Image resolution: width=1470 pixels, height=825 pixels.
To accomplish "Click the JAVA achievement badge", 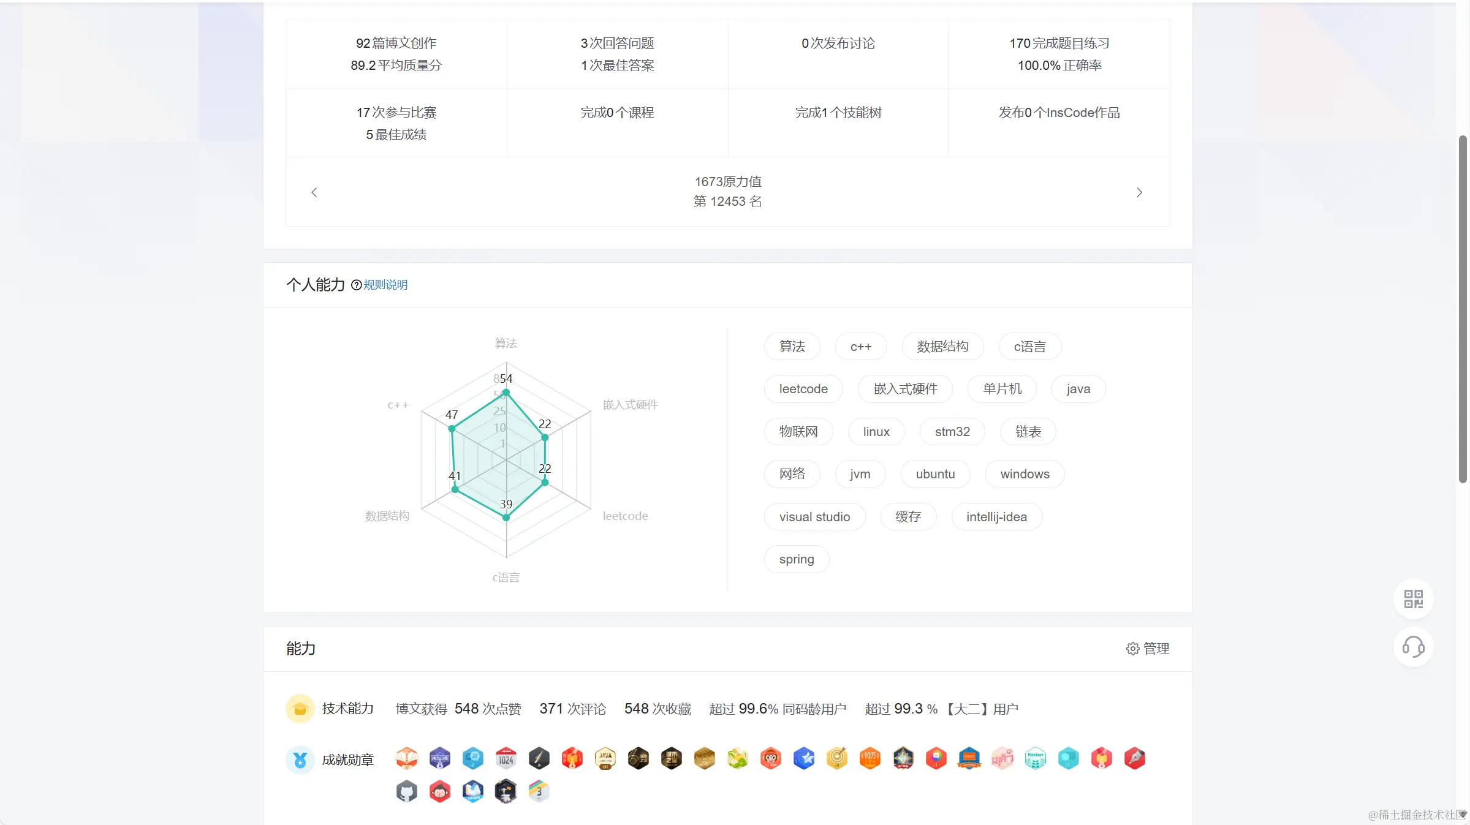I will pyautogui.click(x=605, y=759).
